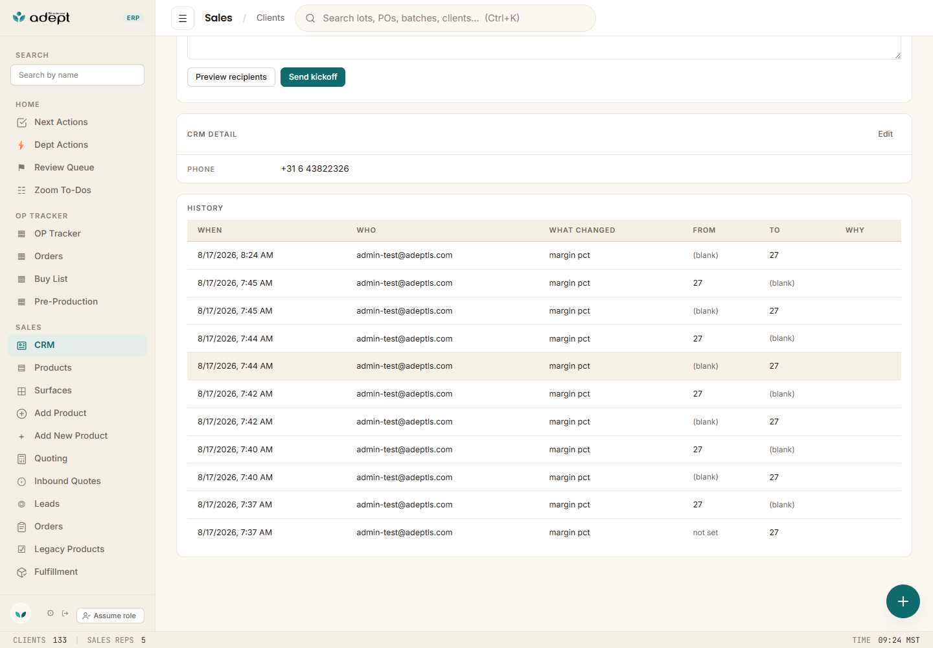Focus the global search field
Image resolution: width=933 pixels, height=648 pixels.
coord(445,18)
